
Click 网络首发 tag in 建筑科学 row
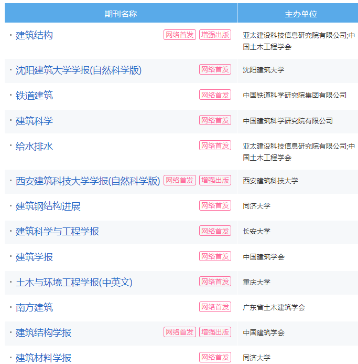(215, 120)
